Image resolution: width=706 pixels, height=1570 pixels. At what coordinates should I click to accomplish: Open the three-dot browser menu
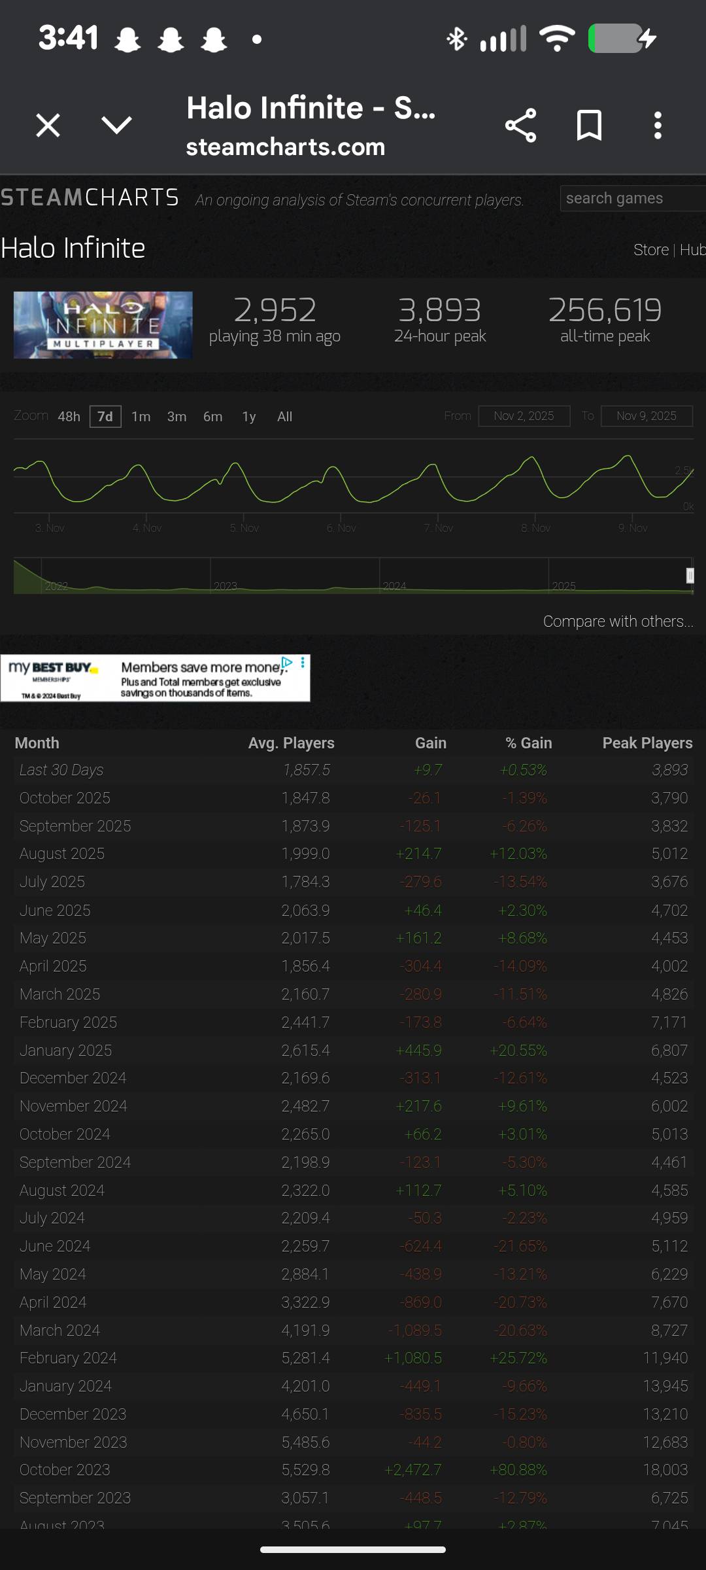click(658, 125)
